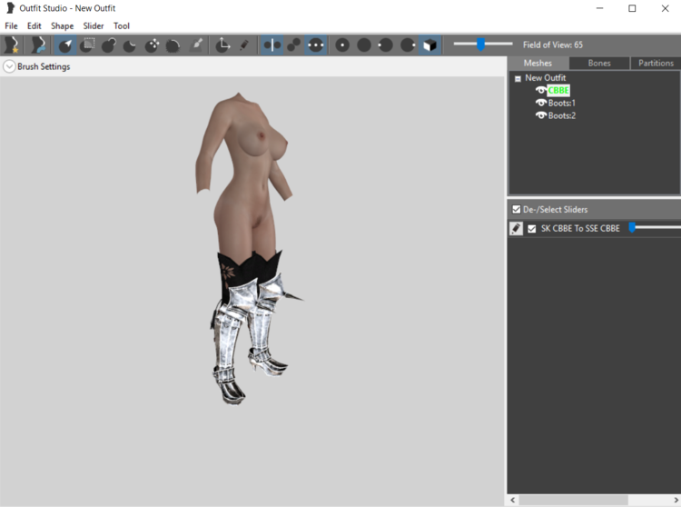Click the sphere icon with right dot

pos(408,45)
